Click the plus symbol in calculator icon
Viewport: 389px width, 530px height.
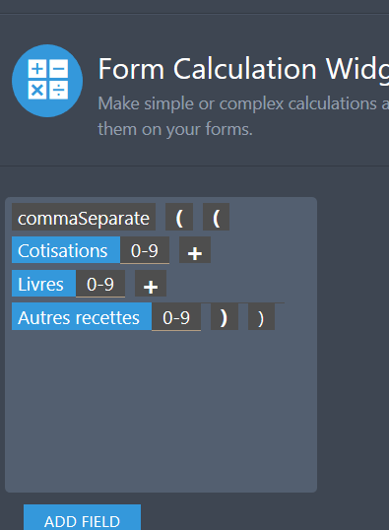click(x=37, y=69)
